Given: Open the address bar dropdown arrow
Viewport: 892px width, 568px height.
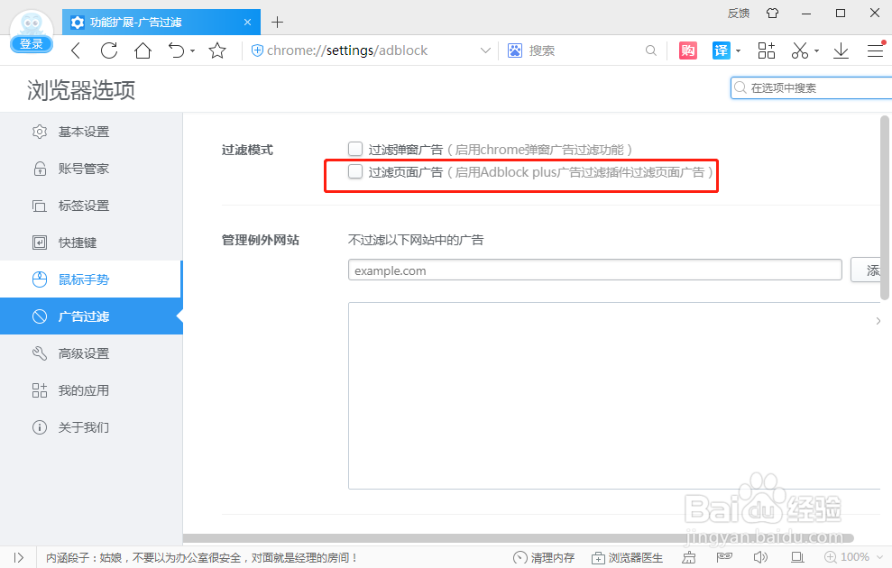Looking at the screenshot, I should pyautogui.click(x=485, y=50).
